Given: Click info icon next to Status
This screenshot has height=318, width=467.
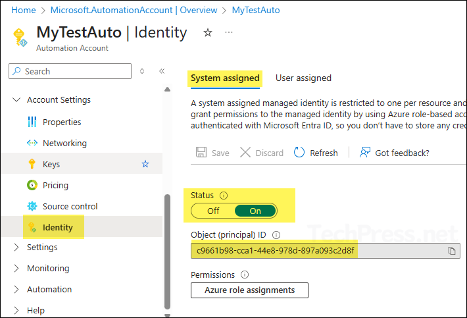Looking at the screenshot, I should pyautogui.click(x=224, y=196).
